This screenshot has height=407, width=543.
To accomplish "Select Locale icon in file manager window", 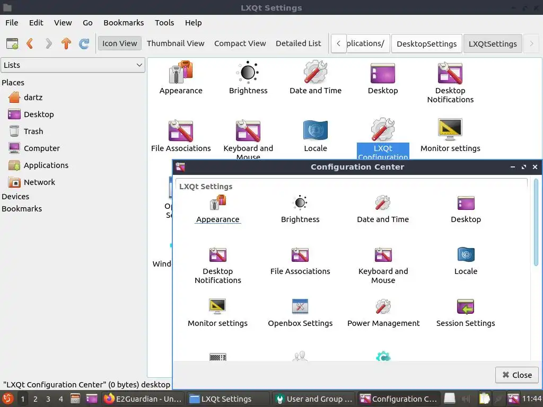I will tap(315, 136).
